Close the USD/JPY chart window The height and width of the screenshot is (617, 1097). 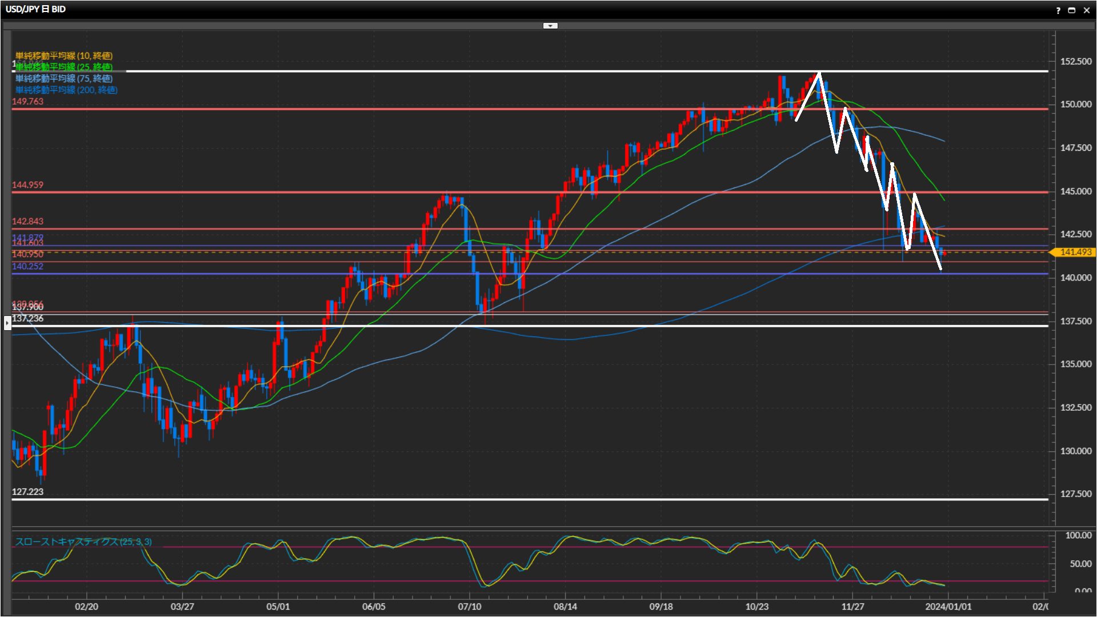click(x=1087, y=10)
